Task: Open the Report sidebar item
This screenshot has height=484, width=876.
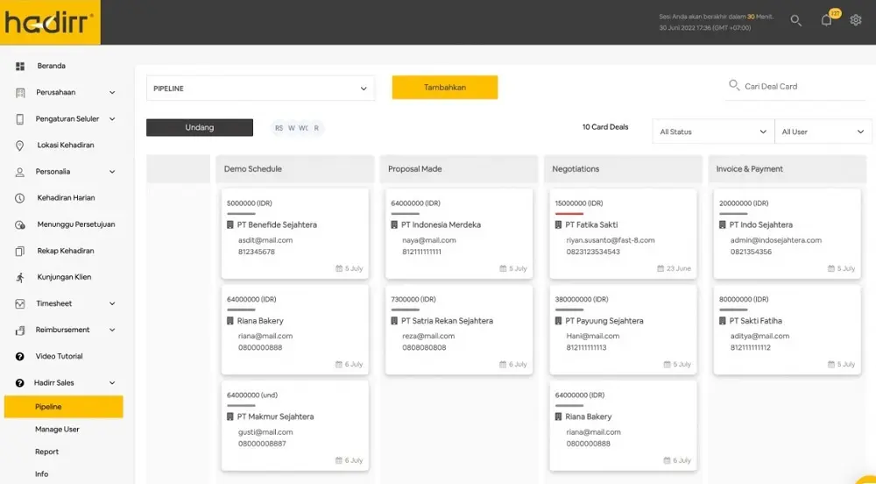Action: [x=47, y=452]
